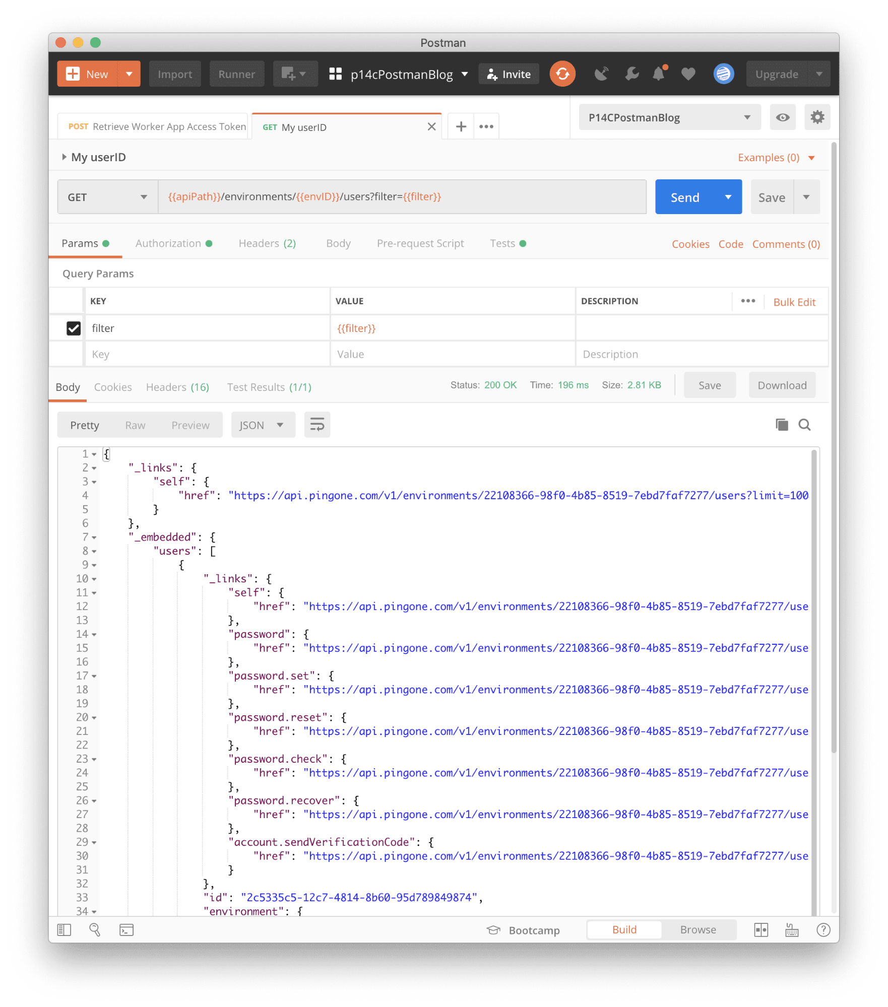Open the Postman console

coord(126,929)
